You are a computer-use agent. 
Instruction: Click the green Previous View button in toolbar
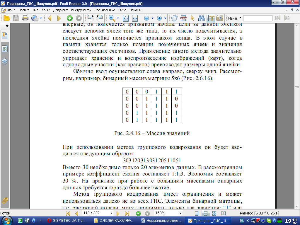[x=70, y=18]
